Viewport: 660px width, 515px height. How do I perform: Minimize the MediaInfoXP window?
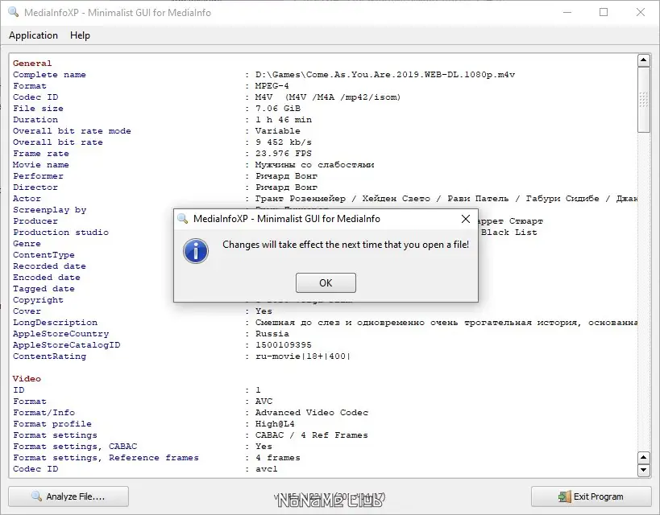[567, 12]
